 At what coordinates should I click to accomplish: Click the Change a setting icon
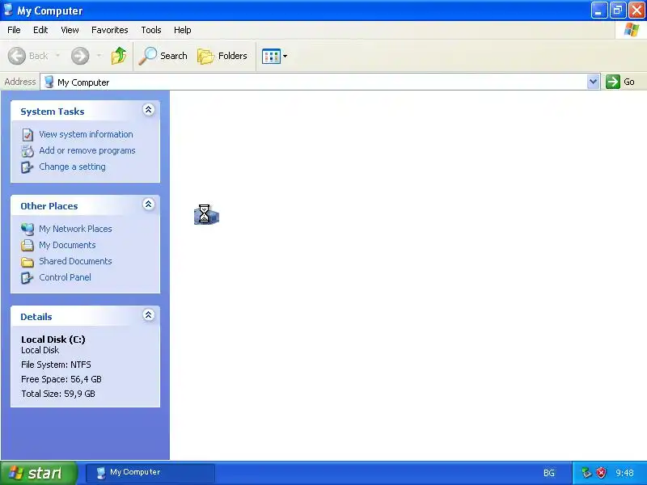pyautogui.click(x=27, y=167)
